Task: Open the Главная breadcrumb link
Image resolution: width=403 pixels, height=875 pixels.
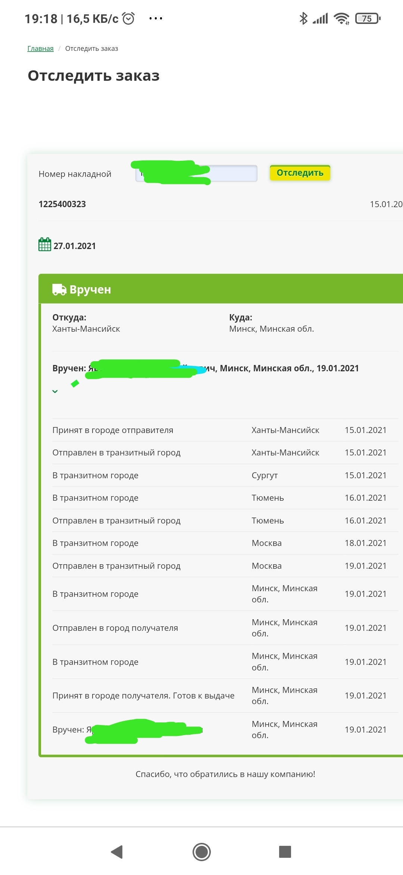Action: 40,49
